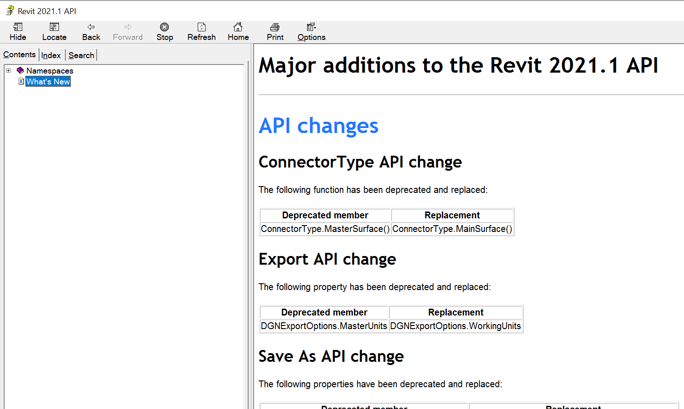Open the Options menu
Screen dimensions: 684x409
[x=311, y=31]
